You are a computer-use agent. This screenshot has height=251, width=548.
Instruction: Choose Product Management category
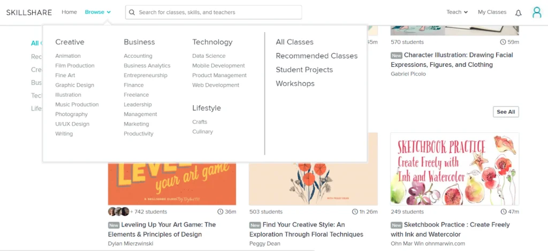(x=219, y=75)
